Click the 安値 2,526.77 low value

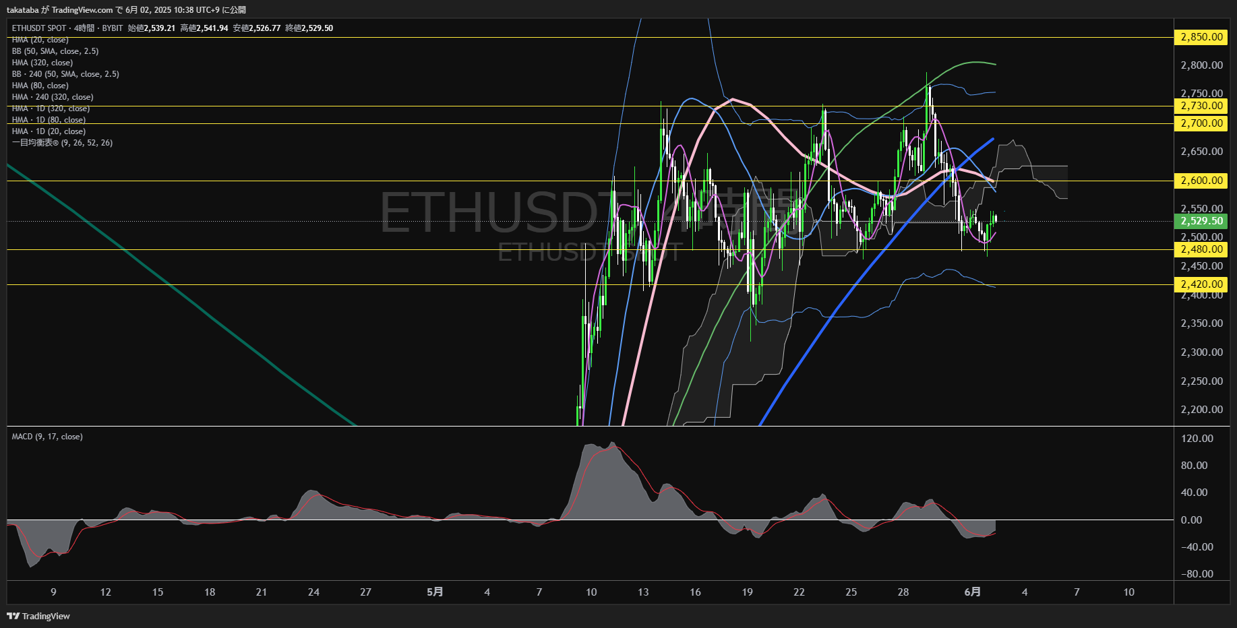point(257,28)
